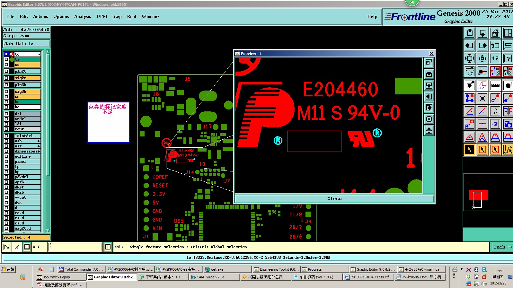Switch to Total Commander taskbar window
Viewport: 513px width, 288px height.
[81, 269]
